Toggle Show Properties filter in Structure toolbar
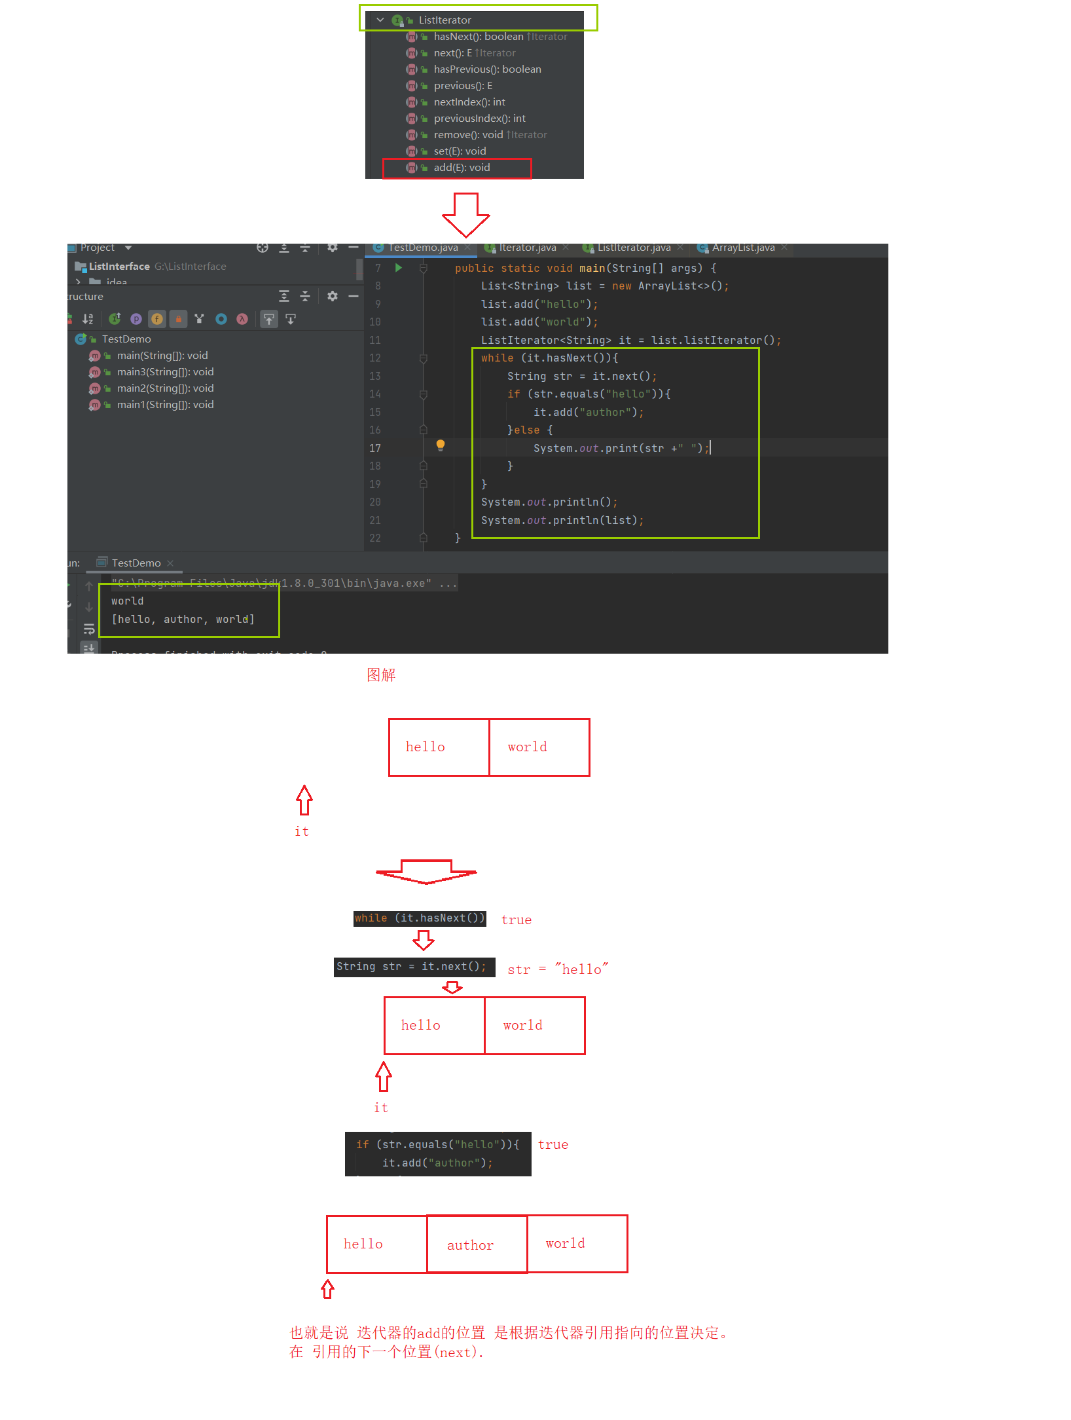The height and width of the screenshot is (1420, 1071). tap(136, 319)
